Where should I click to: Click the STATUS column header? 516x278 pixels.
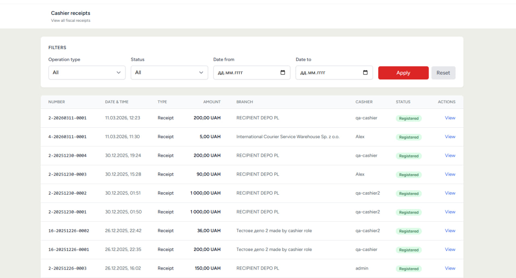403,102
